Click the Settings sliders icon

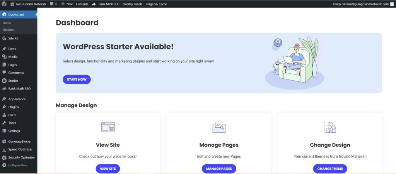pyautogui.click(x=4, y=131)
